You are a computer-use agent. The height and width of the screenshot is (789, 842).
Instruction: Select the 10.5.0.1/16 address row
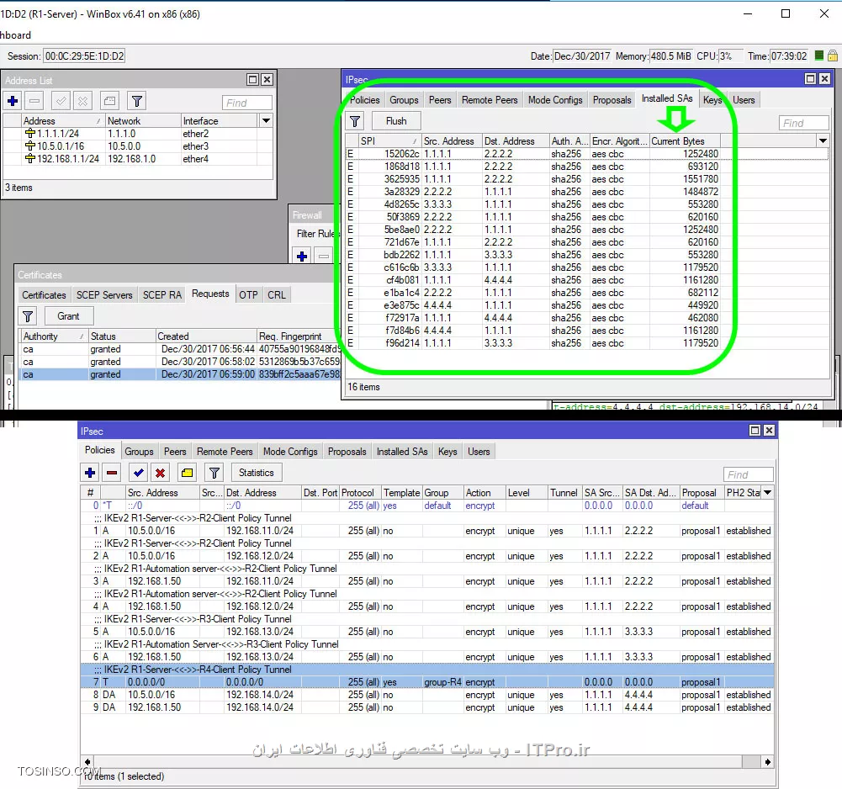point(137,146)
